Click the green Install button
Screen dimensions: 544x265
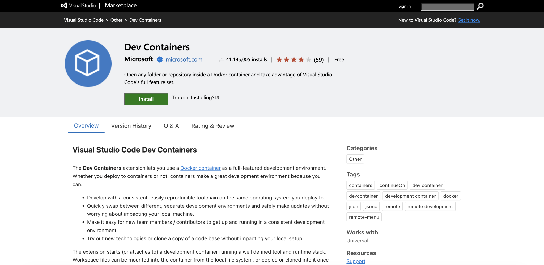pos(146,99)
